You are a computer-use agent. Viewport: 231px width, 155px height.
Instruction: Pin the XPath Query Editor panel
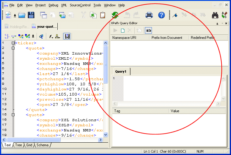point(217,24)
